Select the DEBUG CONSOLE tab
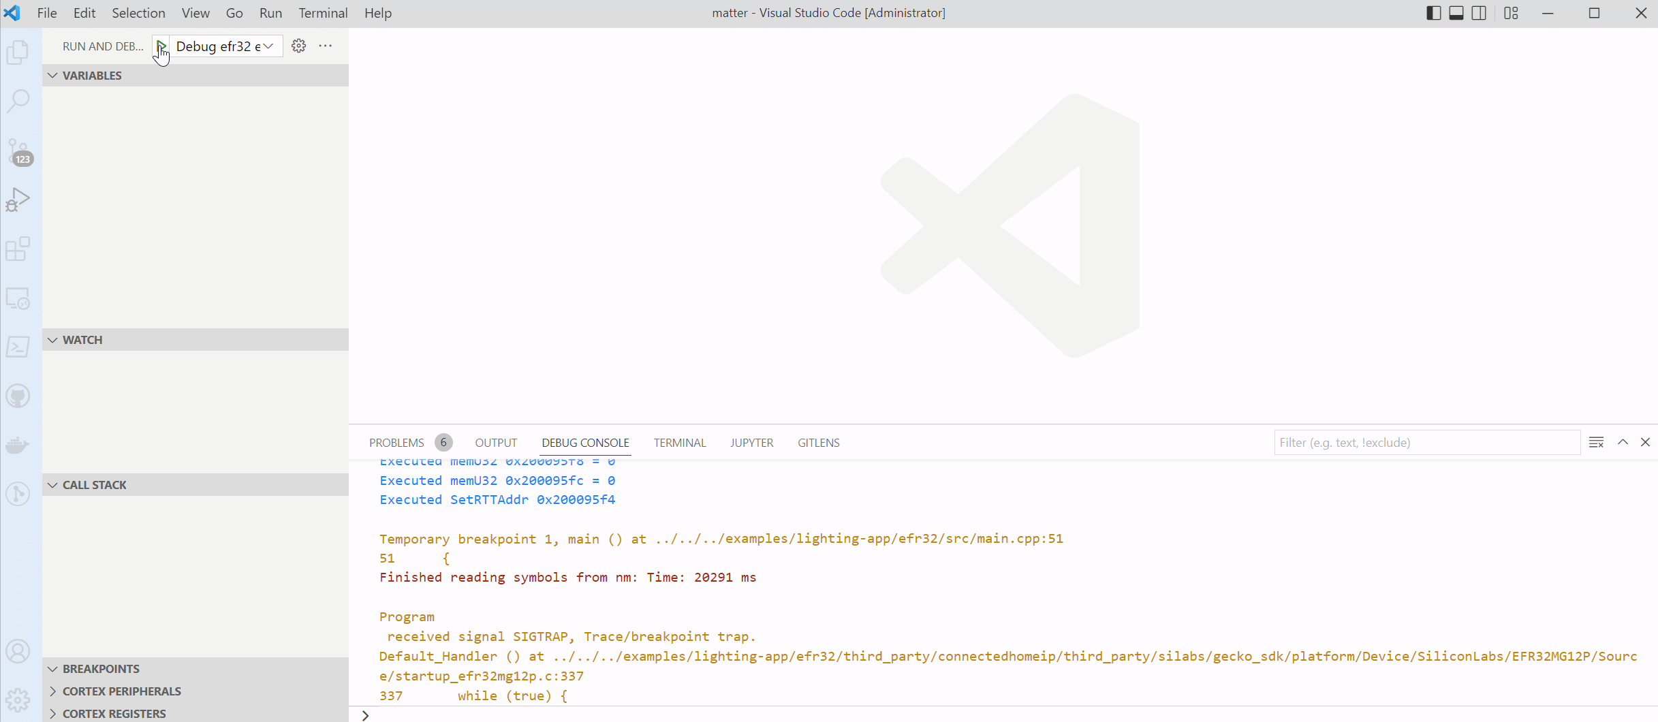Viewport: 1658px width, 722px height. [x=585, y=443]
